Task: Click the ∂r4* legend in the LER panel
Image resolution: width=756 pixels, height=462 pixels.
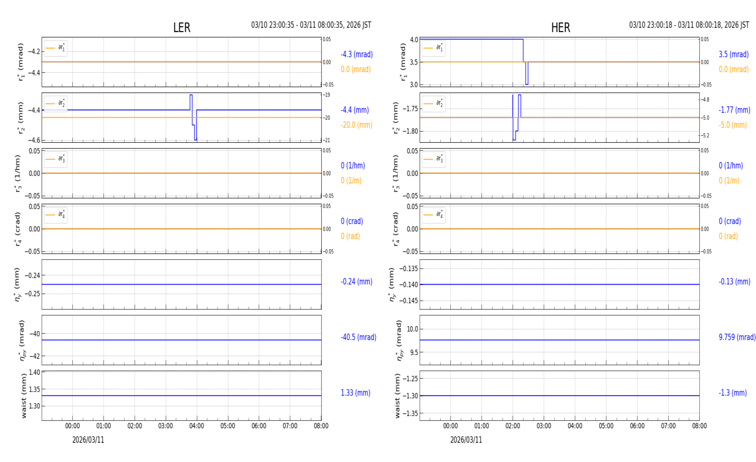Action: pos(56,215)
